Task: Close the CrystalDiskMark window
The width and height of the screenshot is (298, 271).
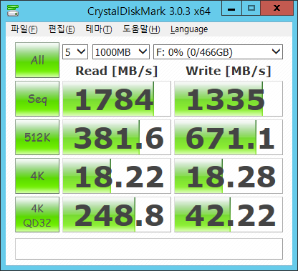Action: 277,9
